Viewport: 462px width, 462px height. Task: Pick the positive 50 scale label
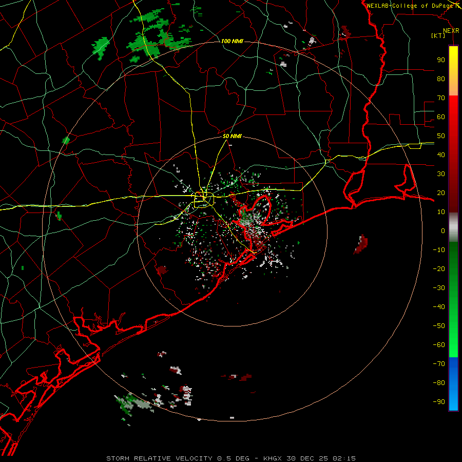tap(441, 136)
